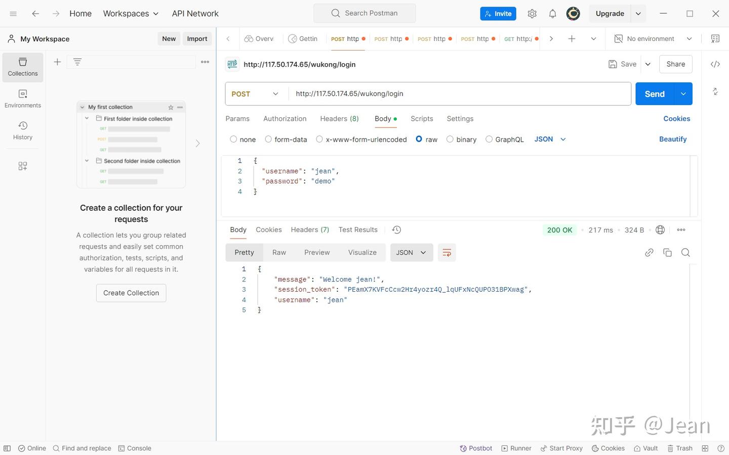Click the request URL input field
Viewport: 729px width, 455px height.
[460, 94]
